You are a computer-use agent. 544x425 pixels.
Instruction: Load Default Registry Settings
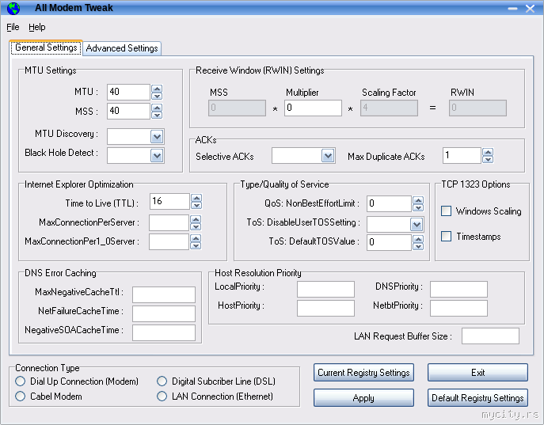(477, 398)
